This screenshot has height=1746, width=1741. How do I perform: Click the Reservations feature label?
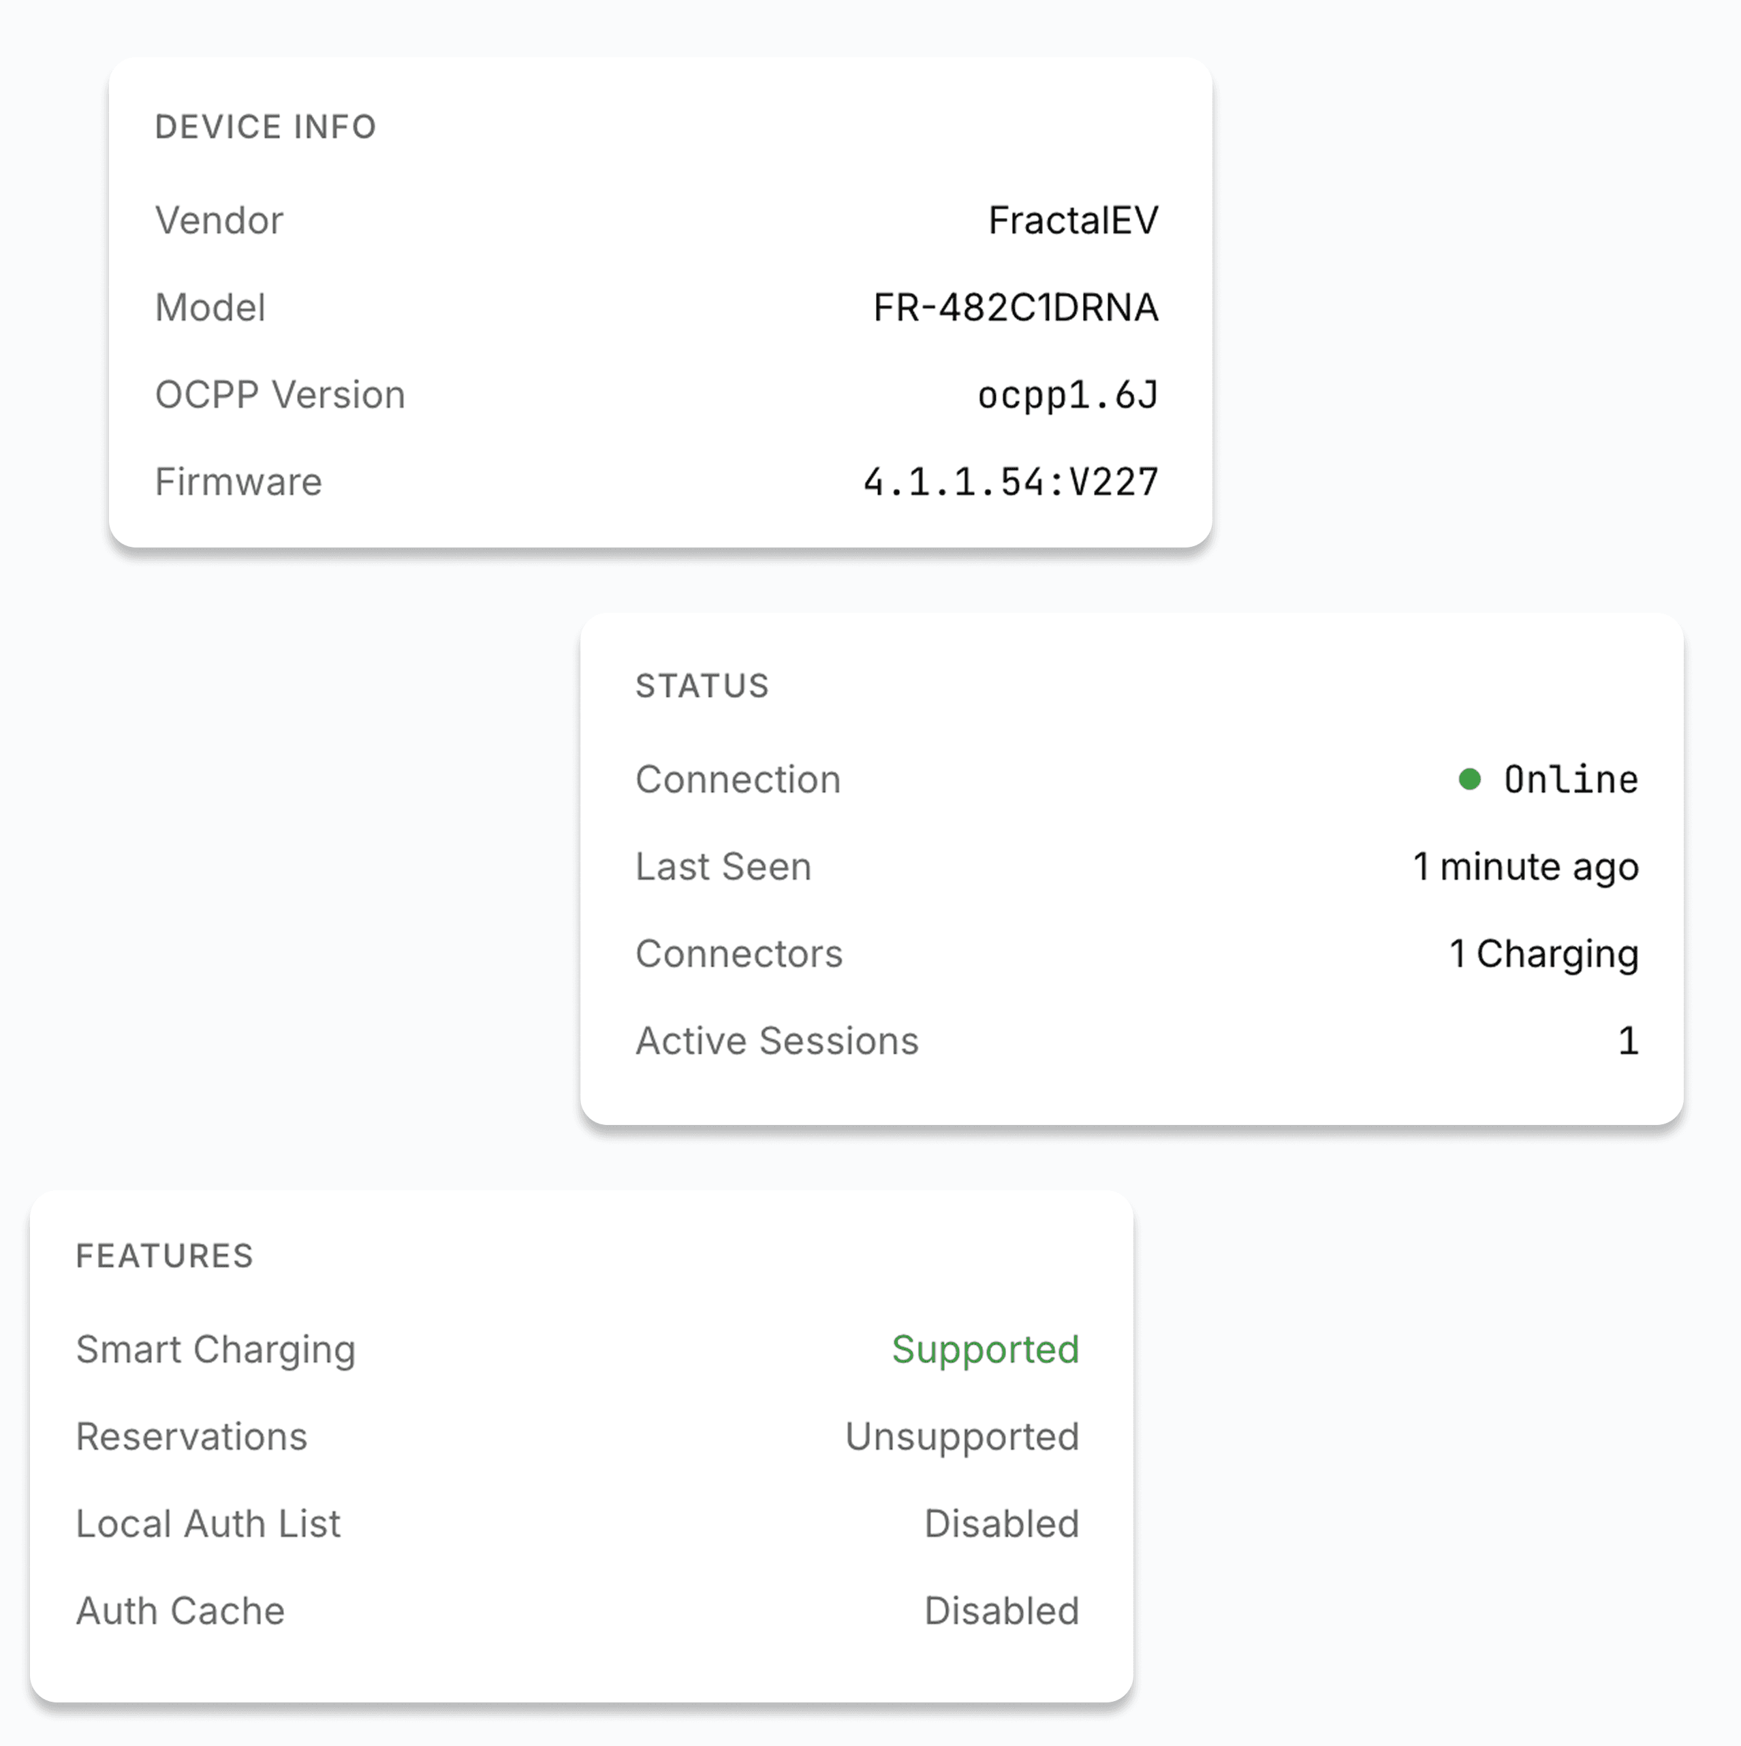coord(191,1437)
